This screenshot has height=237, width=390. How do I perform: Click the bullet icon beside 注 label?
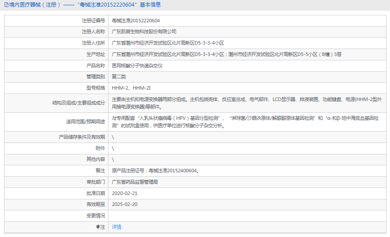point(98,227)
